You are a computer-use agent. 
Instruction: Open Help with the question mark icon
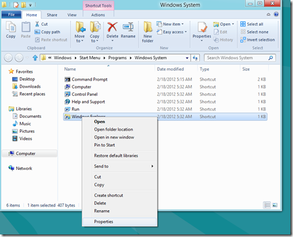[276, 14]
